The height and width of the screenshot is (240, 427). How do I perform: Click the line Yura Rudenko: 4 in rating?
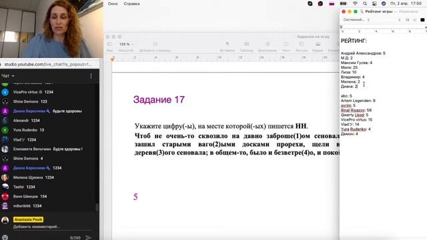(356, 129)
